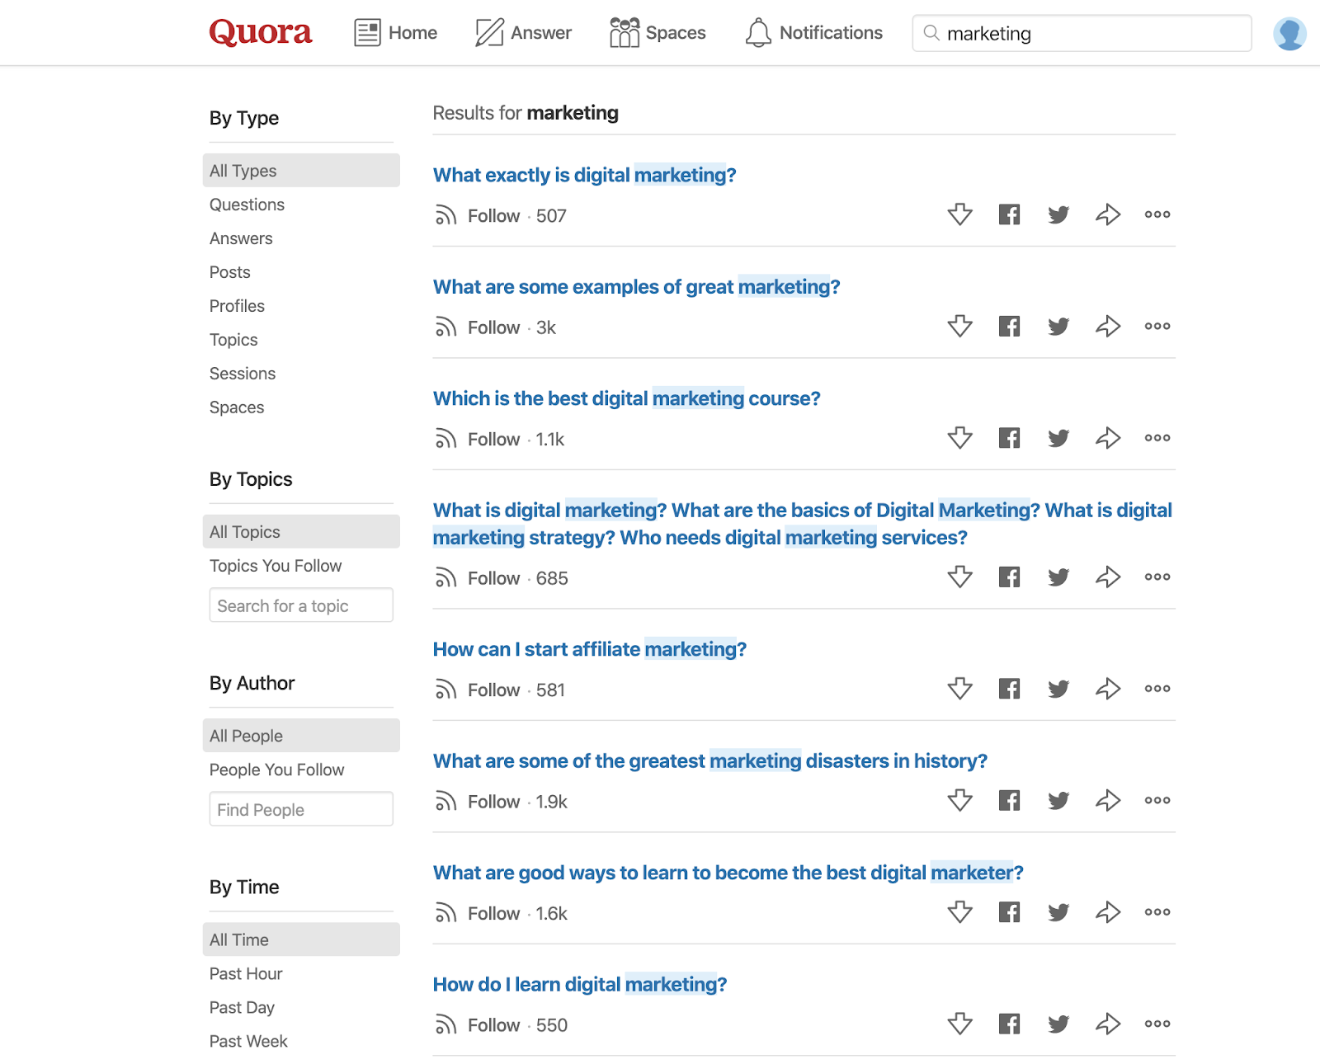Open 'Which is the best digital marketing course?'
The height and width of the screenshot is (1064, 1320).
tap(626, 398)
